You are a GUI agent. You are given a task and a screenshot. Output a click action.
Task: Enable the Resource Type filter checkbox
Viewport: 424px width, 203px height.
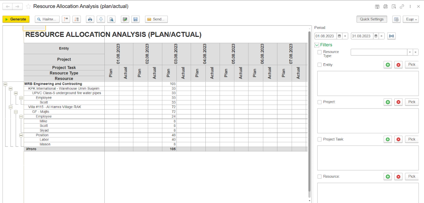tap(319, 52)
